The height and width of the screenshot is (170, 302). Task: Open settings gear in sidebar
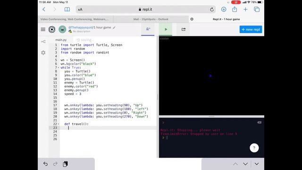[43, 52]
